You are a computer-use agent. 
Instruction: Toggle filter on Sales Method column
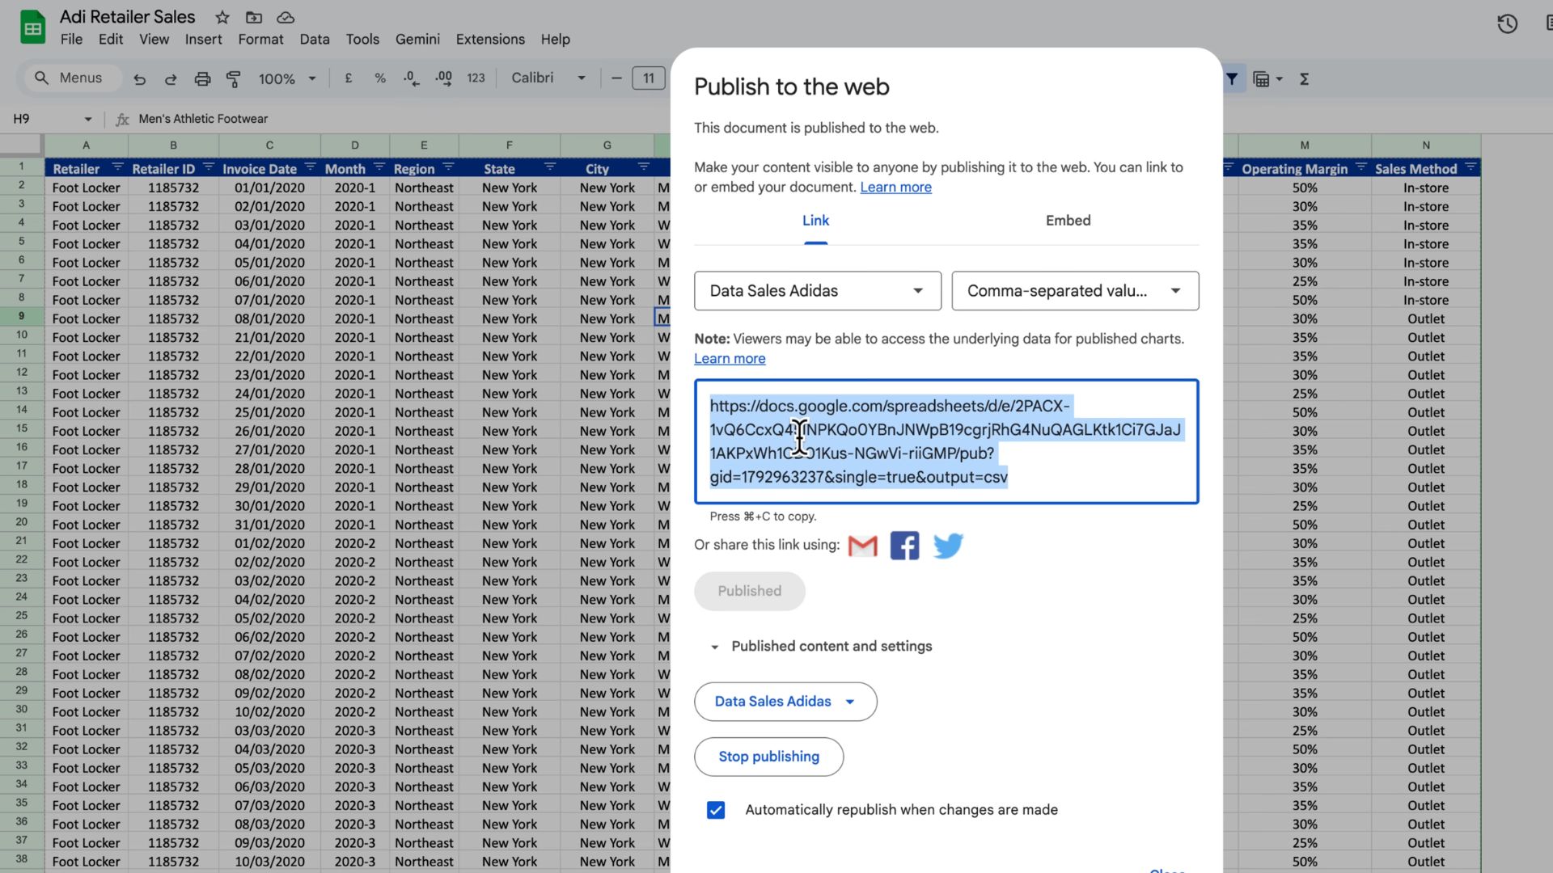[1470, 167]
